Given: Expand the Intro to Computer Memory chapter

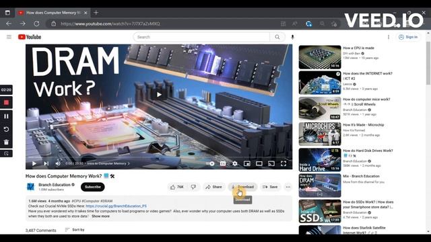Looking at the screenshot, I should [108, 163].
